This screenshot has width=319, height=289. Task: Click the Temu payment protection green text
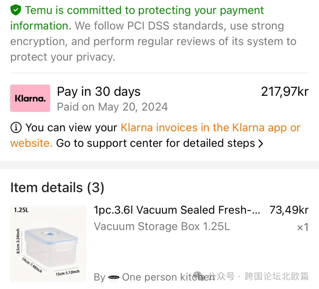coord(137,18)
